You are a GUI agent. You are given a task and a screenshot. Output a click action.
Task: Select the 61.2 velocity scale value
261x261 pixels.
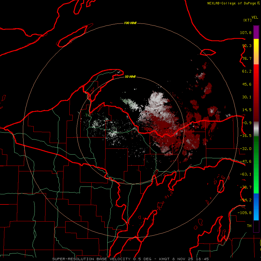[x=247, y=71]
